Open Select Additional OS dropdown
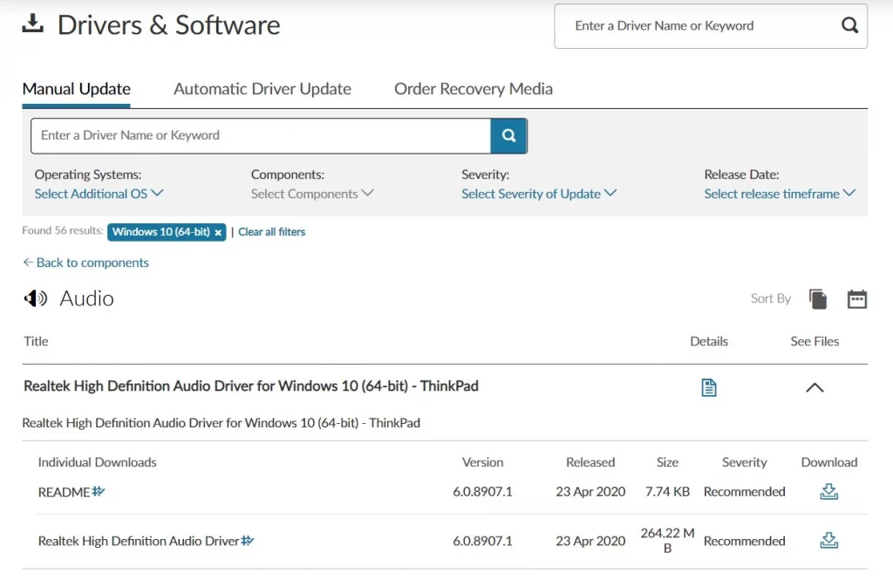 (x=99, y=195)
